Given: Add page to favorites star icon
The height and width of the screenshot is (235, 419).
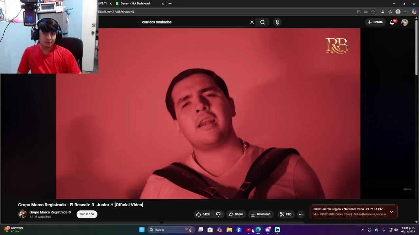Looking at the screenshot, I should coord(373,12).
